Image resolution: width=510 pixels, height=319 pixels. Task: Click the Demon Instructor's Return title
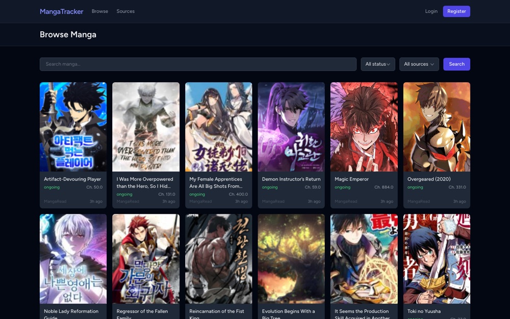(291, 179)
